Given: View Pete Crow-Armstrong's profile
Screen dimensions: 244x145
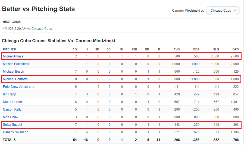Looking at the screenshot, I should pyautogui.click(x=18, y=87).
